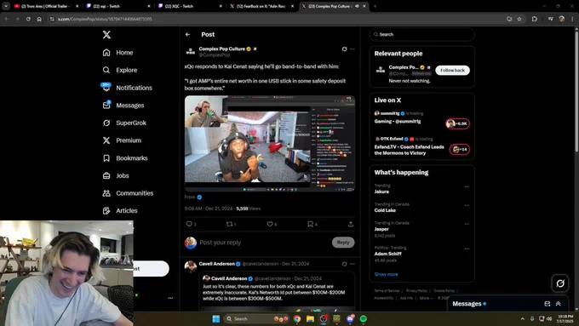Reload the current page
579x326 pixels.
click(28, 19)
